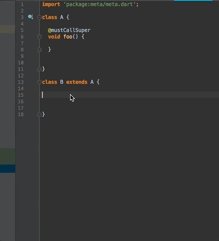Click class name A on line 3
Screen dimensions: 219x241
tap(61, 17)
